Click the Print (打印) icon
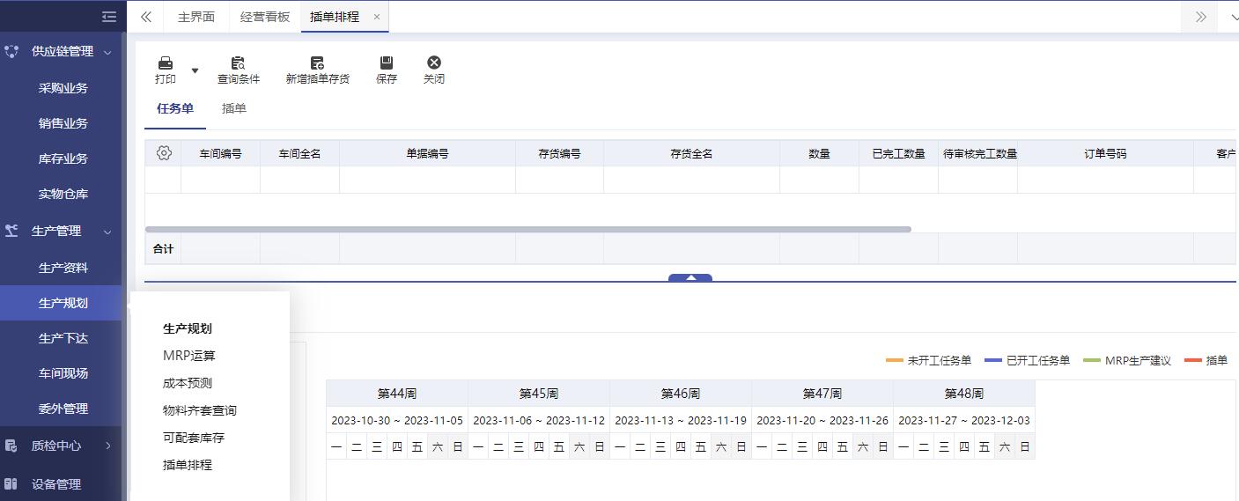This screenshot has width=1239, height=501. tap(165, 63)
